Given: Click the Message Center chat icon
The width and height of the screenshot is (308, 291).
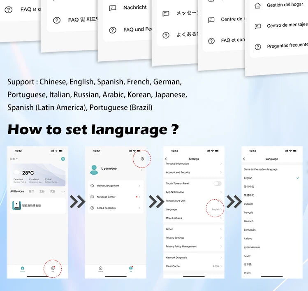Looking at the screenshot, I should pyautogui.click(x=93, y=197).
